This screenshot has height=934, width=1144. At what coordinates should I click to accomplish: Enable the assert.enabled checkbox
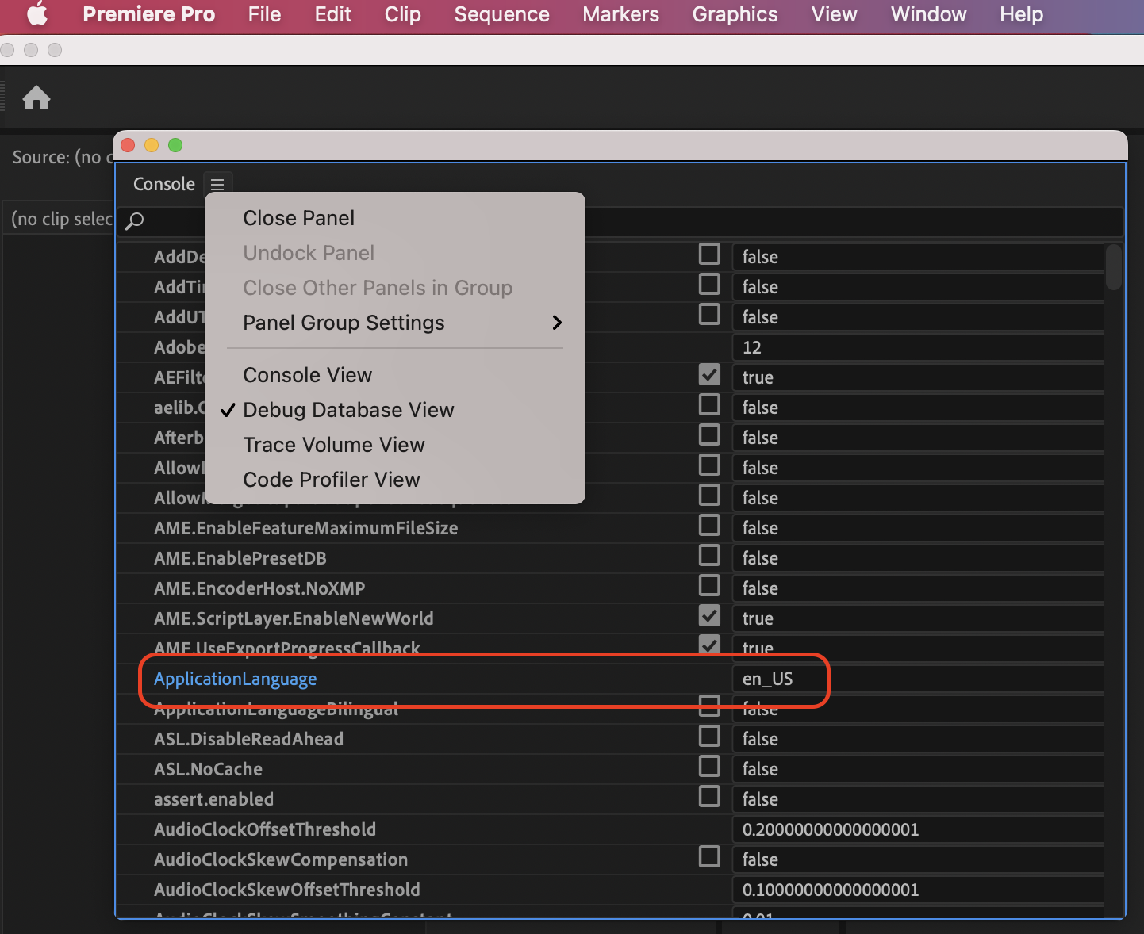(x=709, y=797)
